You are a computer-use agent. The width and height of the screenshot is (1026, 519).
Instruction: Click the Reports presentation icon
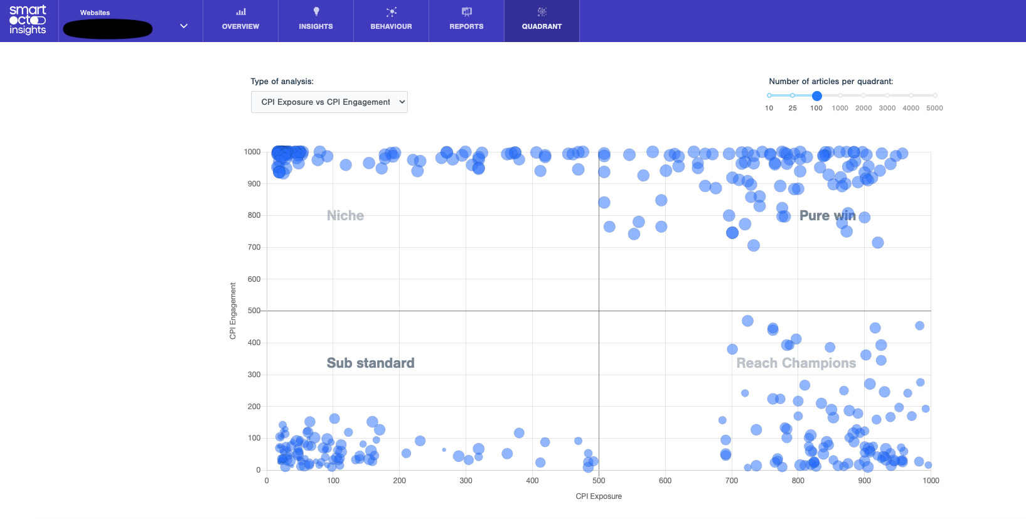(x=466, y=12)
